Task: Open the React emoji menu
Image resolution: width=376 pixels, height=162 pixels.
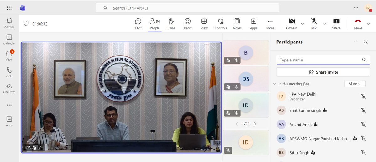Action: (188, 24)
